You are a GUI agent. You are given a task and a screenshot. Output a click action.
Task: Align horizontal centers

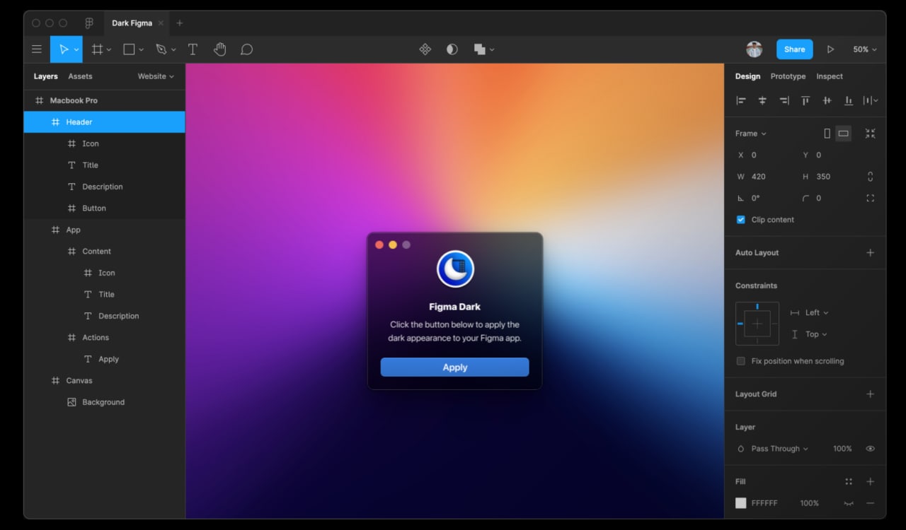[x=762, y=101]
